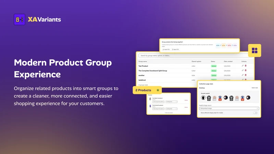Click image URL field for Hidden Snowboard
This screenshot has height=154, width=274.
pos(158,102)
